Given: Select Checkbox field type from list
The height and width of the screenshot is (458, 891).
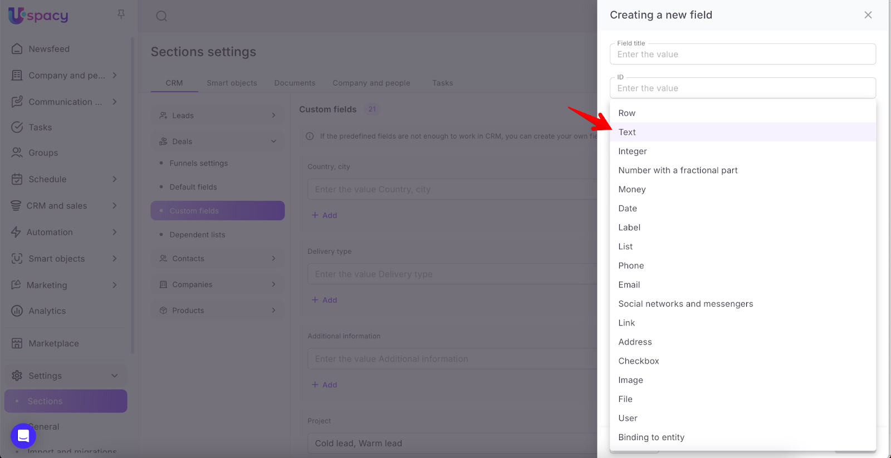Looking at the screenshot, I should point(638,361).
